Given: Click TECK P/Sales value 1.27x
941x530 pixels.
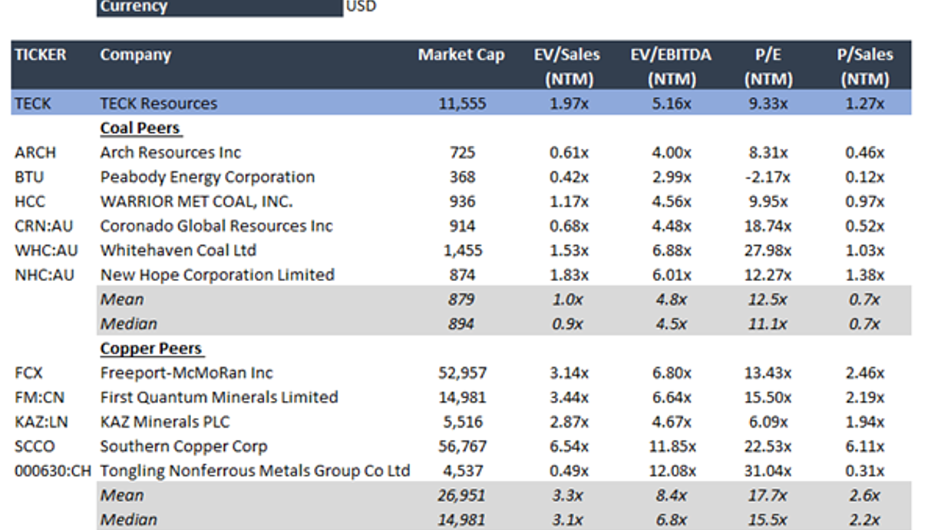Looking at the screenshot, I should 865,103.
